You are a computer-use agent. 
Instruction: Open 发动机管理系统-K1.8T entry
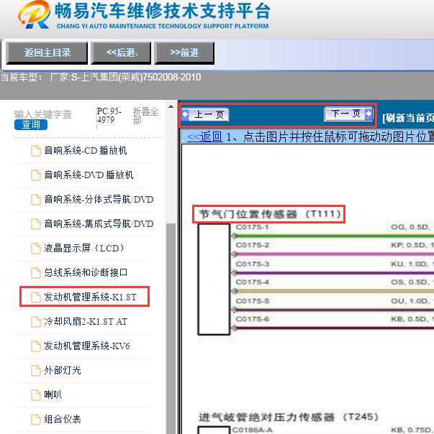[91, 297]
